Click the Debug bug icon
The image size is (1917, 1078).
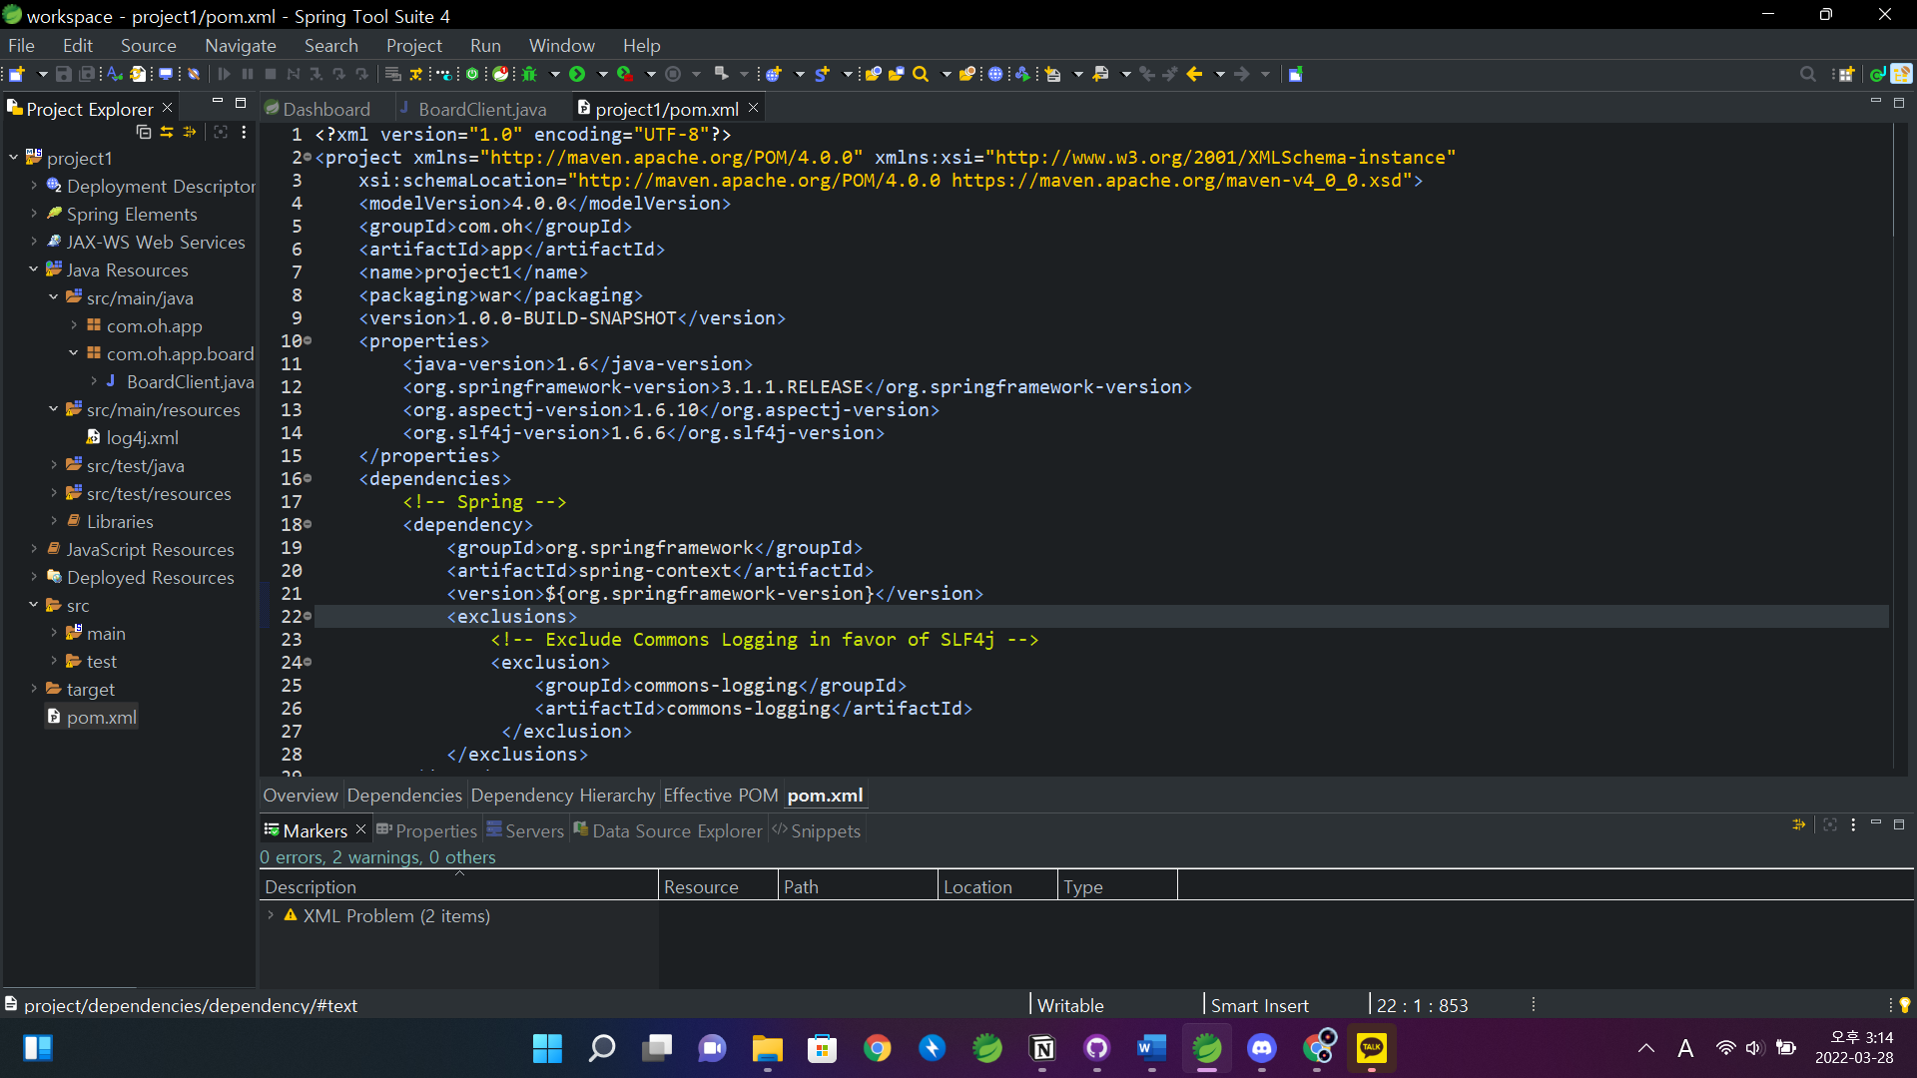coord(530,74)
